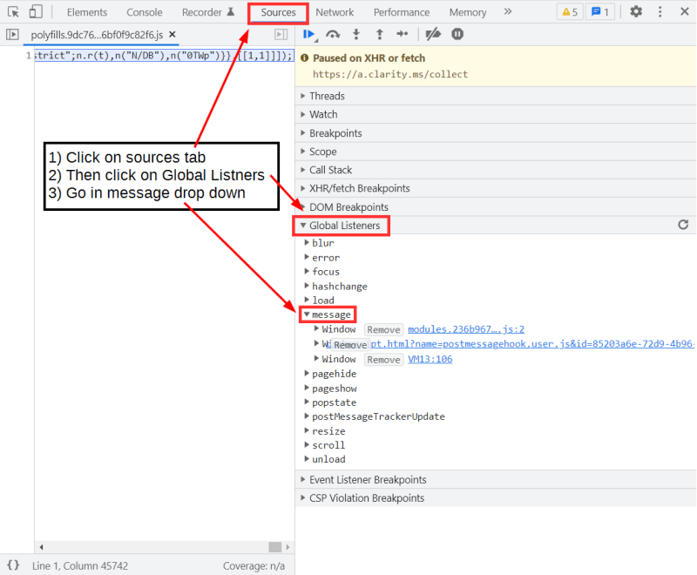Activate the inspect element picker icon
The image size is (697, 575).
[13, 12]
